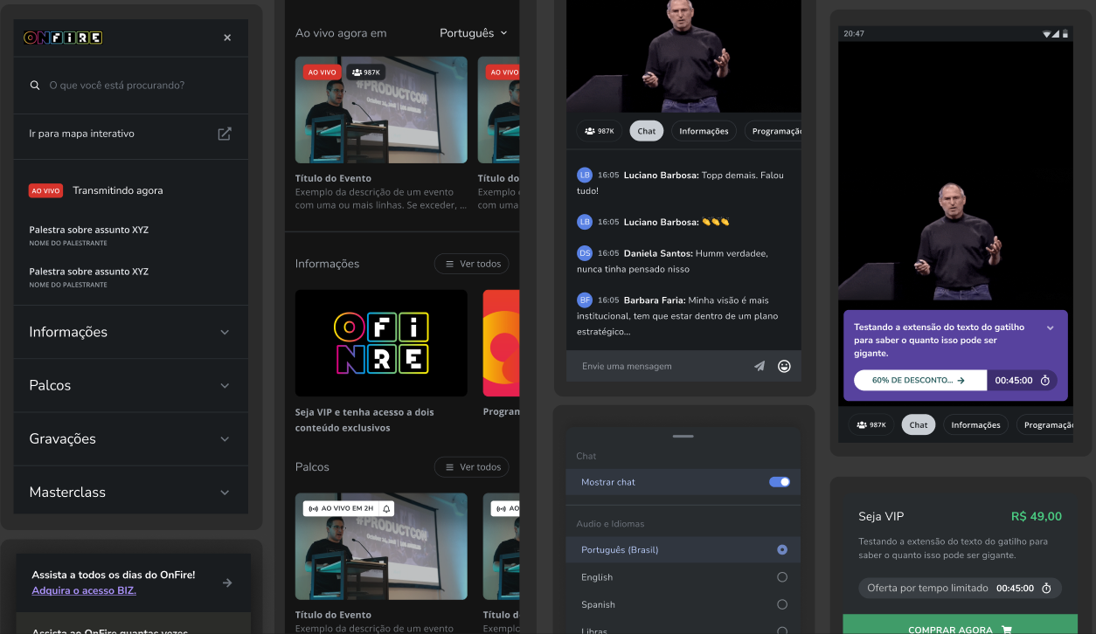Select Português (Brasil) radio option
Image resolution: width=1096 pixels, height=634 pixels.
pyautogui.click(x=782, y=550)
